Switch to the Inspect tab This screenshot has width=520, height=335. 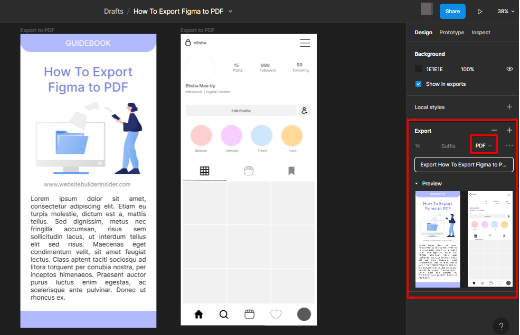(480, 33)
